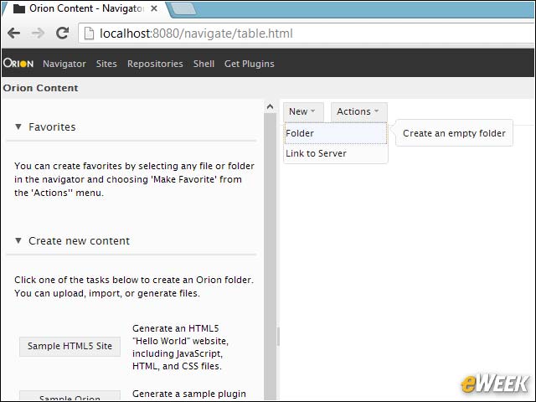536x402 pixels.
Task: Select the Orion Content browser tab
Action: [x=85, y=9]
